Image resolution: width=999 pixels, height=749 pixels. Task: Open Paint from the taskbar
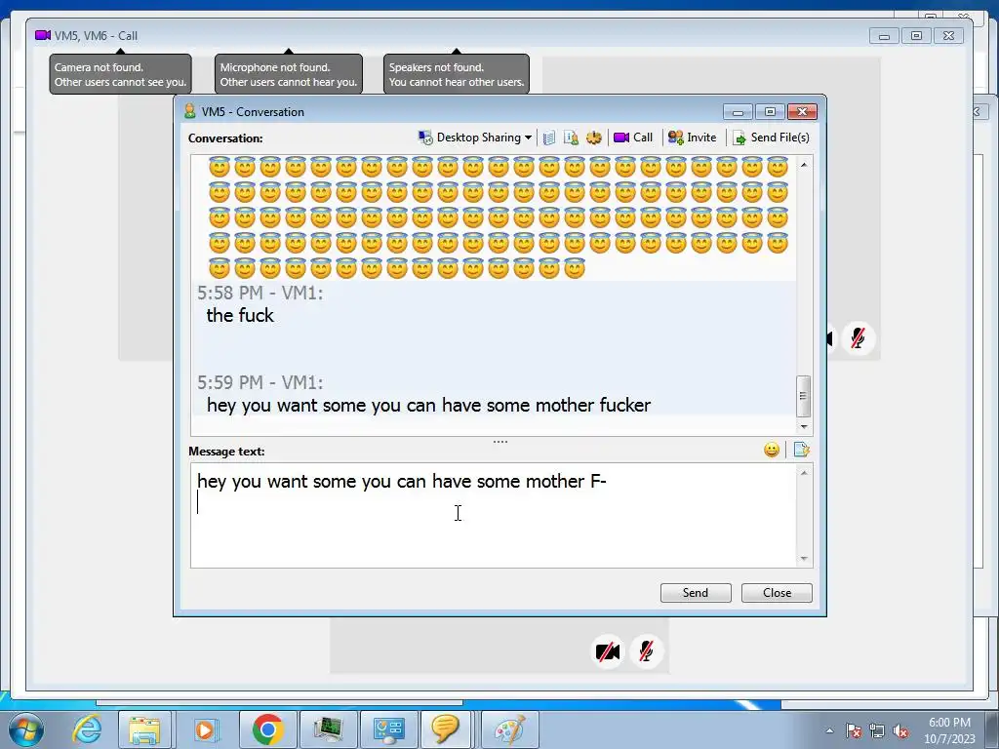[509, 729]
